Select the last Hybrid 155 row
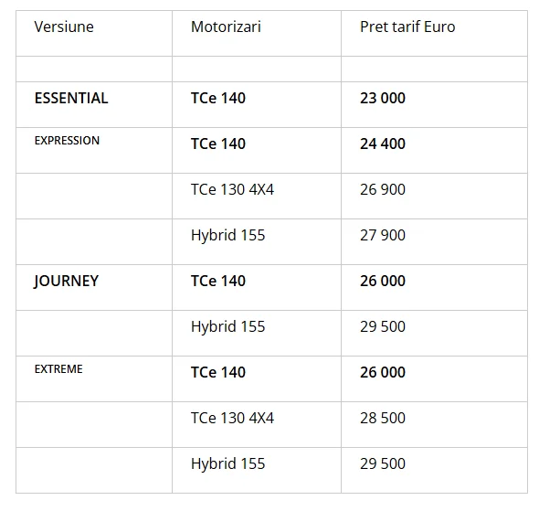Viewport: 539px width, 511px height. coord(271,470)
